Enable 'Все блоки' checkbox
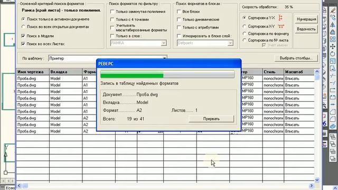 pos(179,12)
